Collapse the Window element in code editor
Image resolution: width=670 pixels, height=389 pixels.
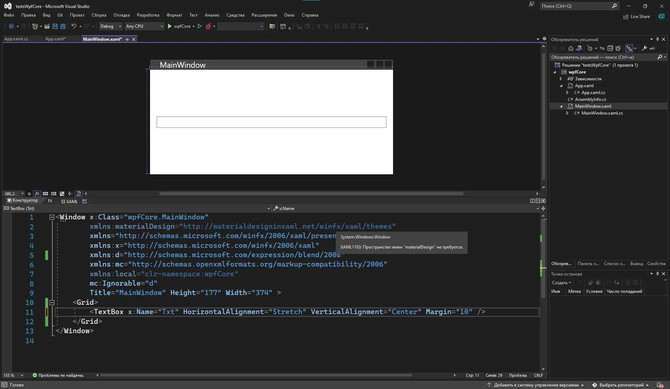(52, 217)
